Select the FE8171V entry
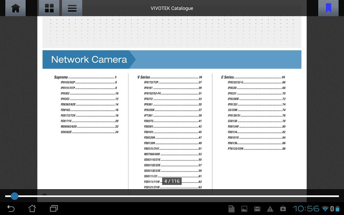344x215 pixels. pos(89,121)
